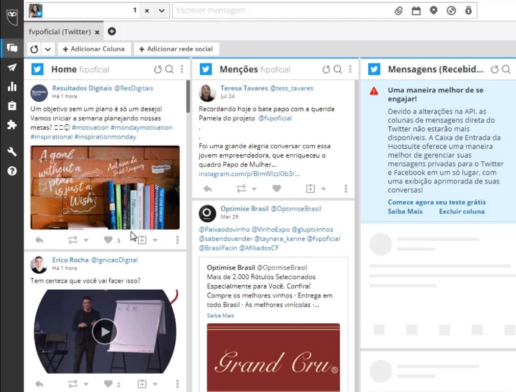
Task: Click the Excluir coluna link
Action: [461, 211]
